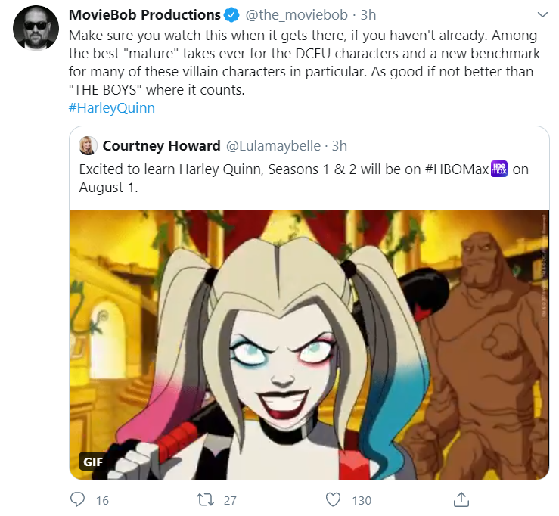Open the @Lulamaybelle handle
The image size is (559, 516).
[x=273, y=146]
